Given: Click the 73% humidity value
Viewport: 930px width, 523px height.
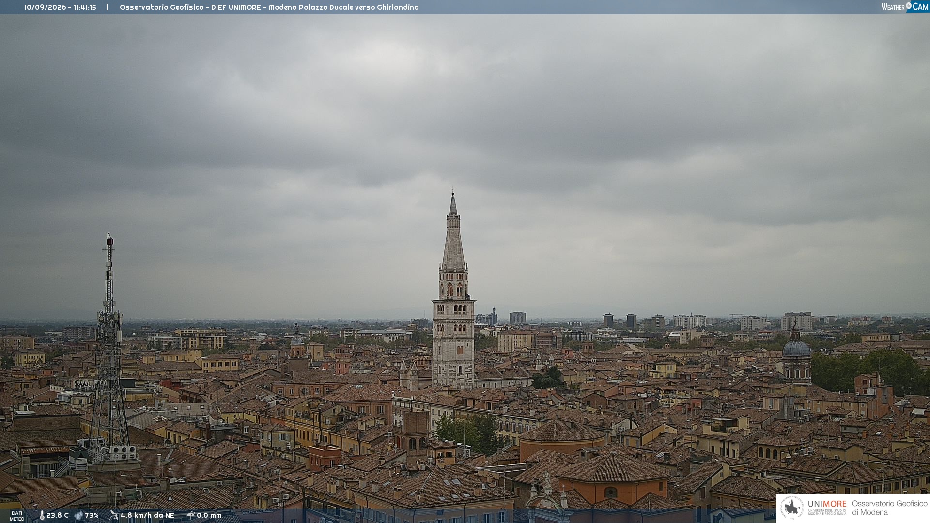Looking at the screenshot, I should 92,515.
